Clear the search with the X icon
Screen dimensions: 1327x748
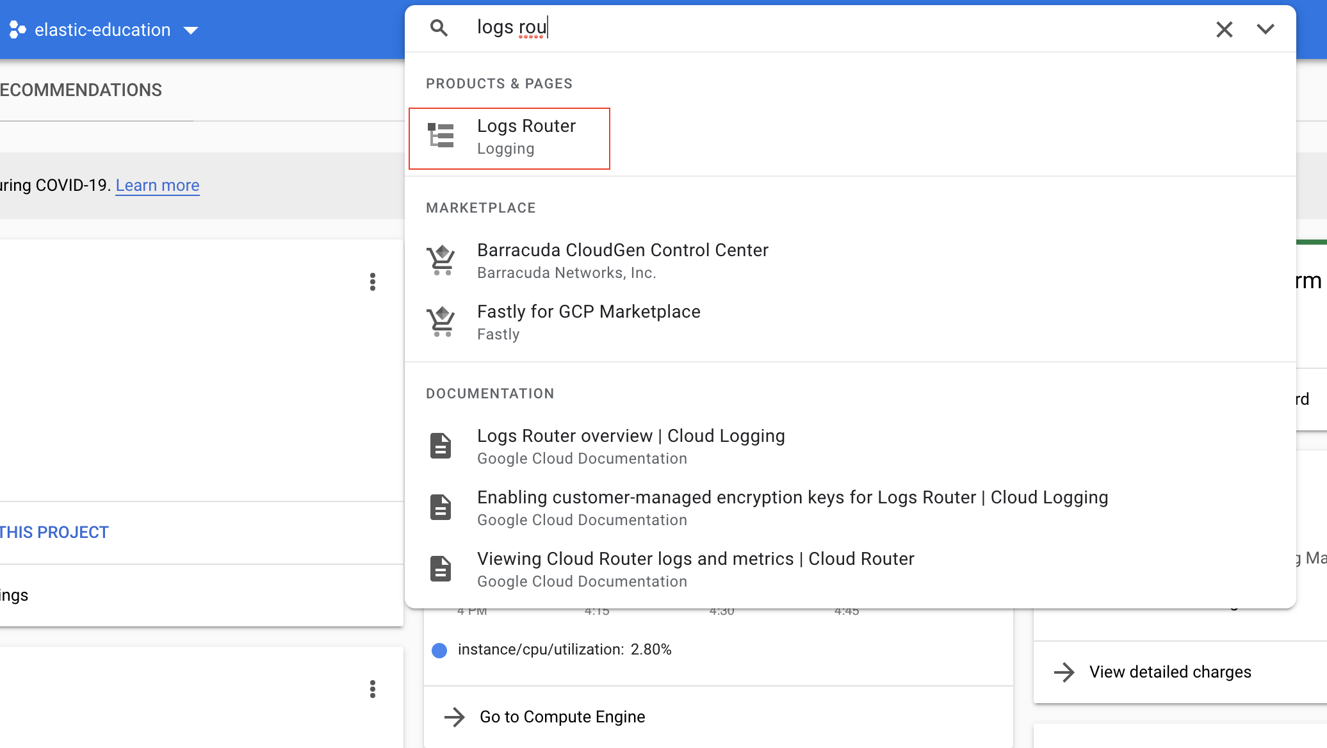pyautogui.click(x=1224, y=29)
